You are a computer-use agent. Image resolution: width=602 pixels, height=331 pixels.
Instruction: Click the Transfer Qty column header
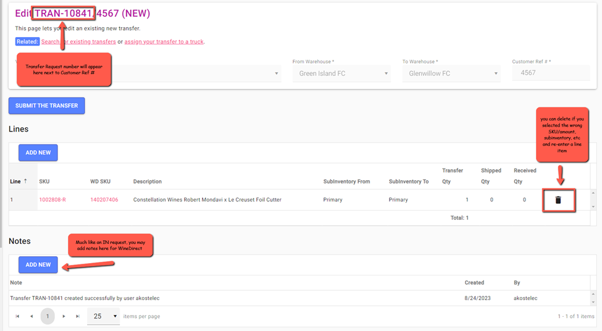(452, 176)
